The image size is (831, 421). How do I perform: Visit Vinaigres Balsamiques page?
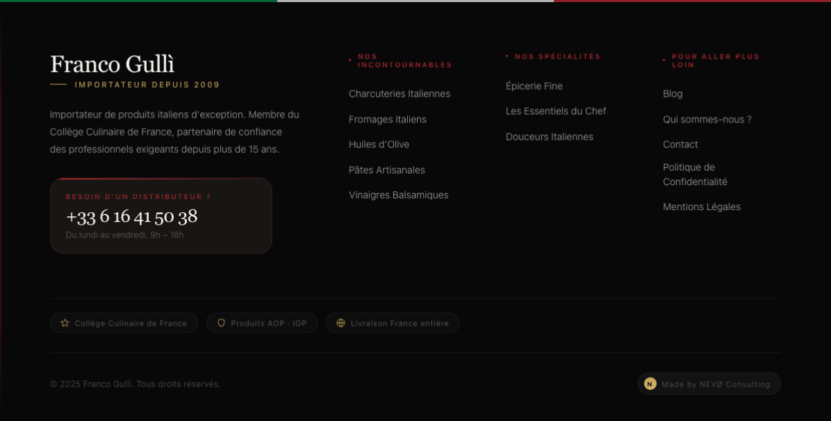[x=399, y=195]
